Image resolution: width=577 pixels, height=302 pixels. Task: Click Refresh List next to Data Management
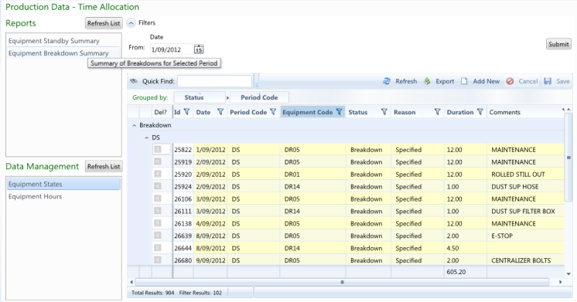tap(104, 166)
